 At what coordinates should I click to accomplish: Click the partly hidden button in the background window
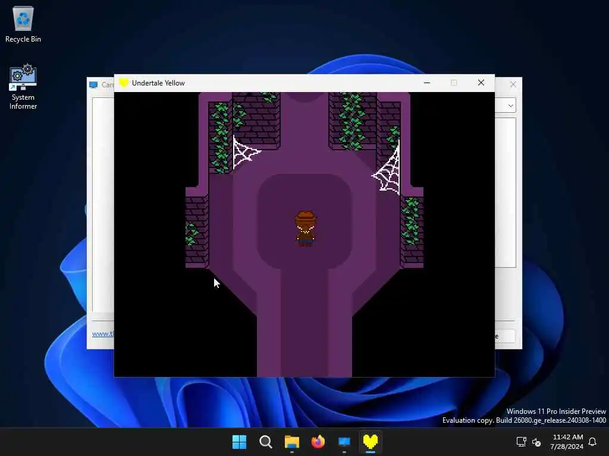click(505, 336)
